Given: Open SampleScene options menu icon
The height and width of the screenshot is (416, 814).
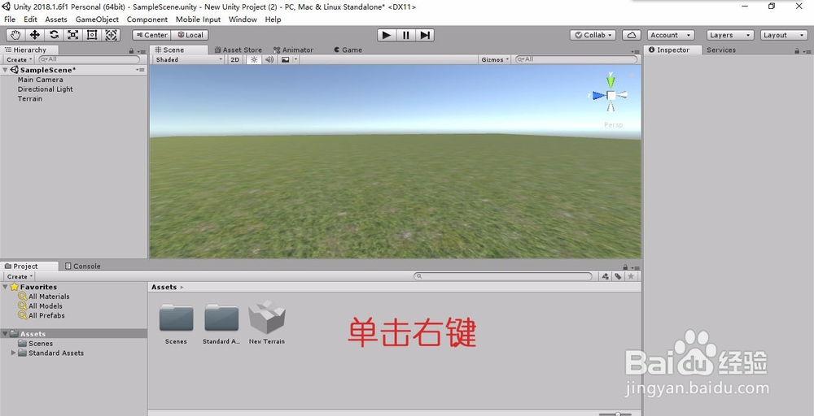Looking at the screenshot, I should (x=140, y=70).
